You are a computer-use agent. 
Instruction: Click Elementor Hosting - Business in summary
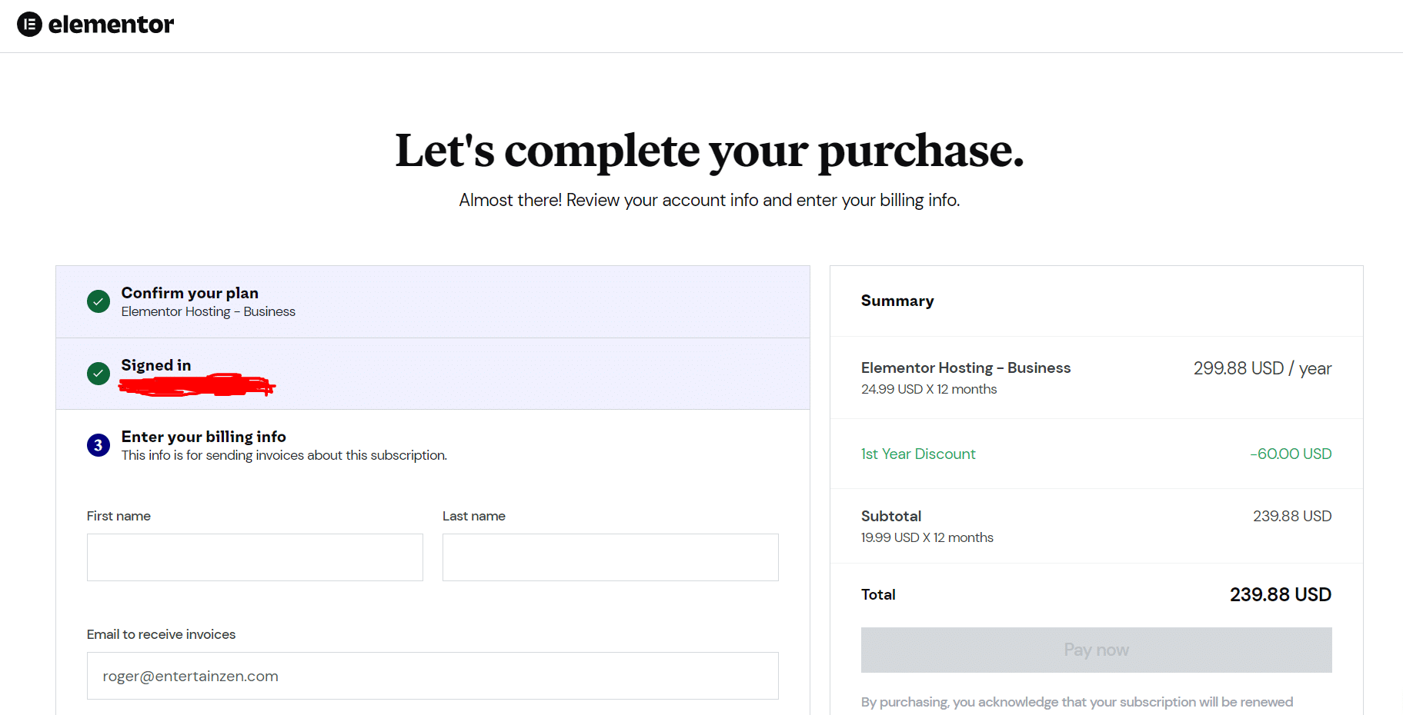pyautogui.click(x=966, y=367)
